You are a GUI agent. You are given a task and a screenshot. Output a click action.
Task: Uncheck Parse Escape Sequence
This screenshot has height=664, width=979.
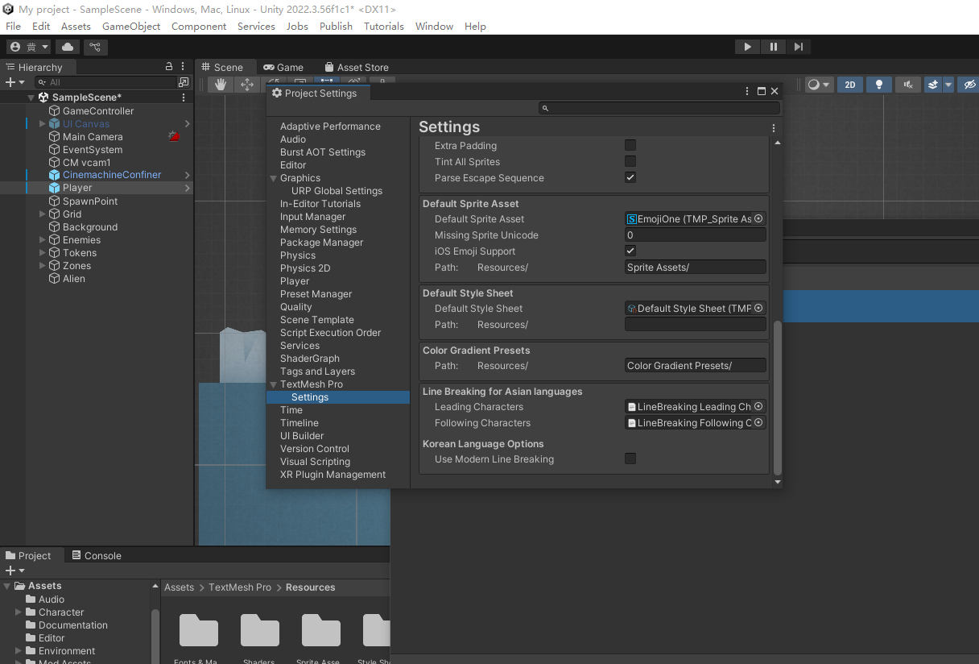(630, 177)
